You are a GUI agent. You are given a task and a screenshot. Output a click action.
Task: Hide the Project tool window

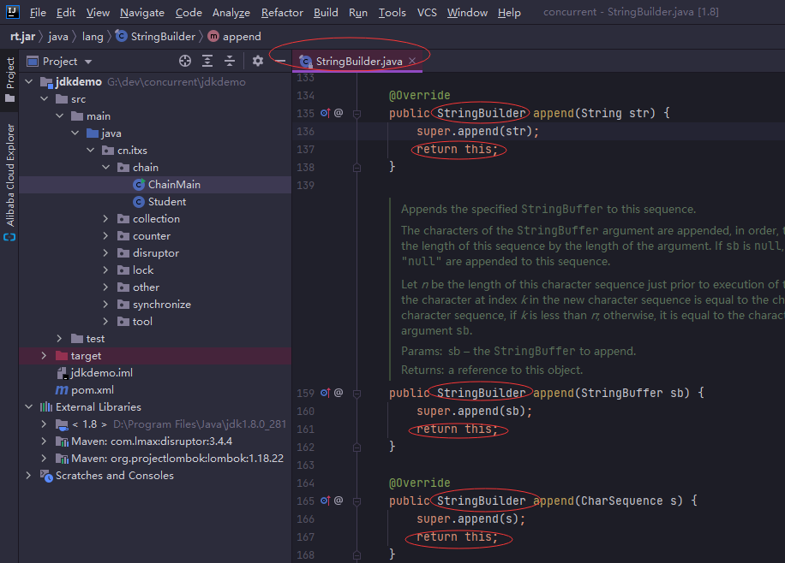point(280,61)
